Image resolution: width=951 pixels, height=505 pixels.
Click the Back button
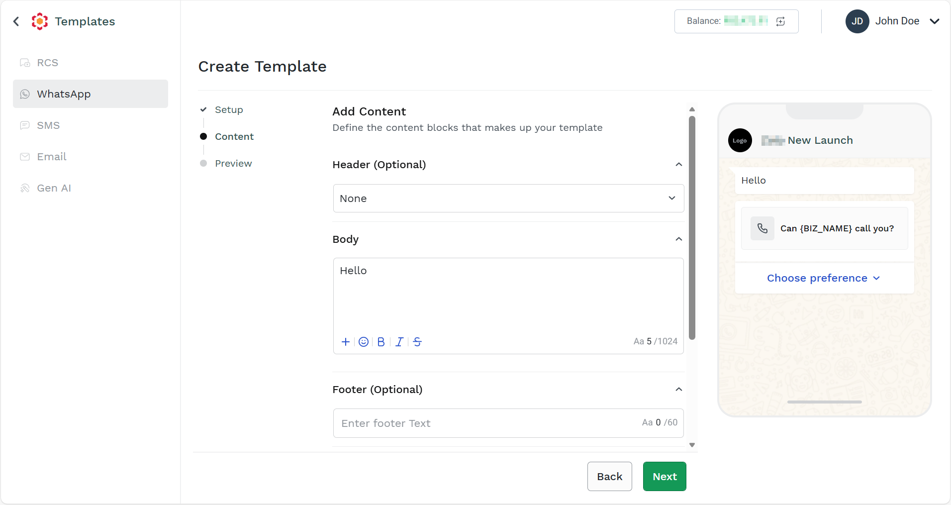pyautogui.click(x=609, y=477)
